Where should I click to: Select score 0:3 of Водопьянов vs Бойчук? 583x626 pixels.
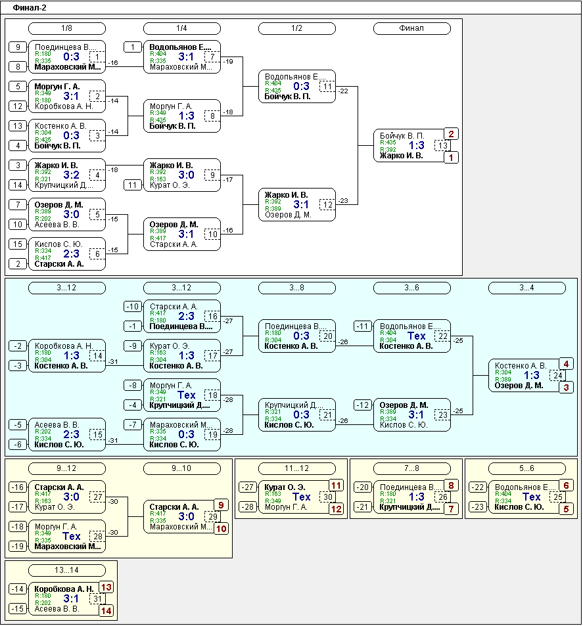tap(302, 86)
